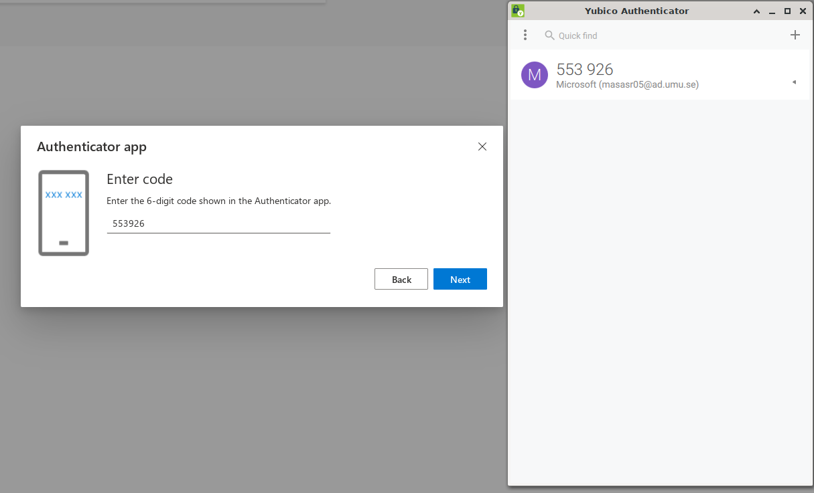Minimize the Yubico Authenticator window
The height and width of the screenshot is (493, 814).
(772, 11)
